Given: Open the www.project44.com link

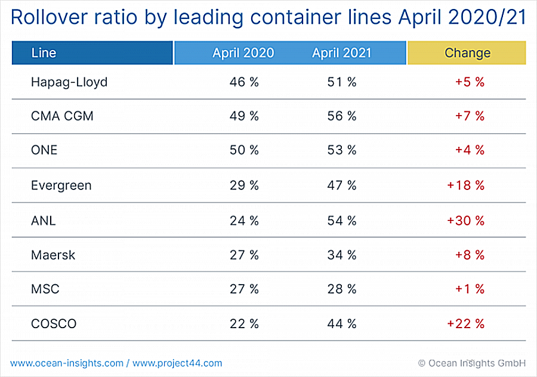Looking at the screenshot, I should point(177,363).
